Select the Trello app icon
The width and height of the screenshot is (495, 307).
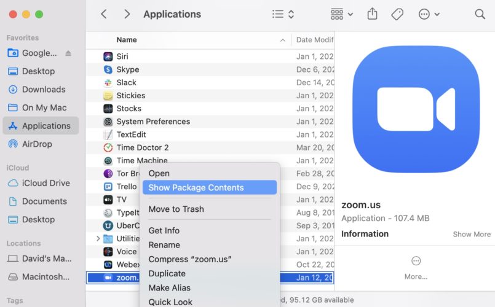pyautogui.click(x=108, y=187)
